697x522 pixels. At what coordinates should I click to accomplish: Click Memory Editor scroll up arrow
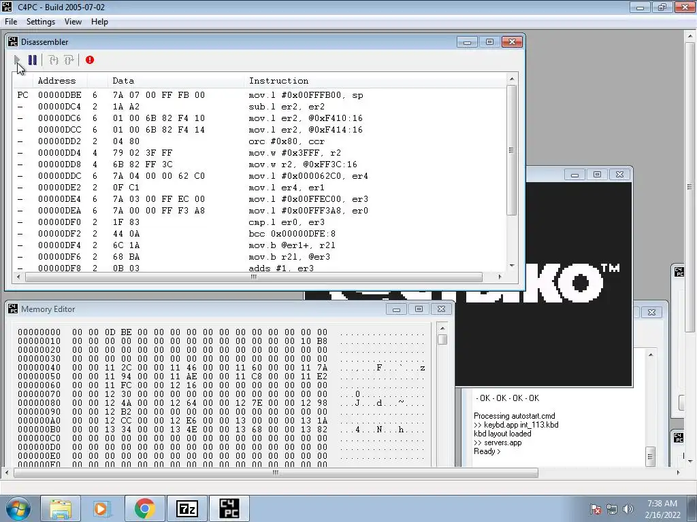point(442,328)
